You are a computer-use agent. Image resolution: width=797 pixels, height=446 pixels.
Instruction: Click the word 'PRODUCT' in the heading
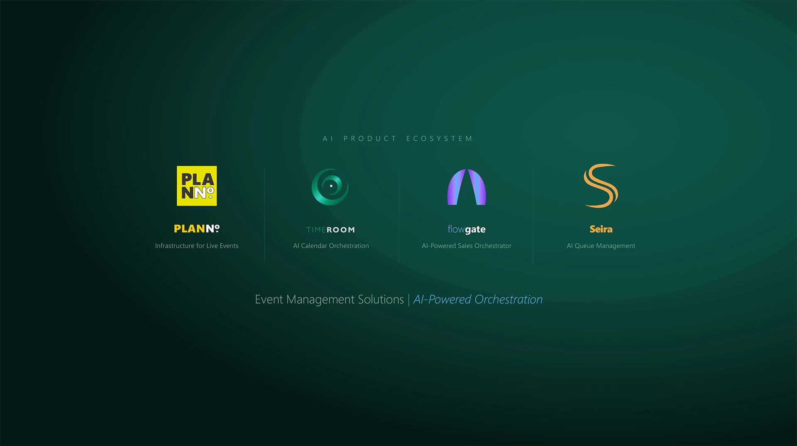[370, 138]
